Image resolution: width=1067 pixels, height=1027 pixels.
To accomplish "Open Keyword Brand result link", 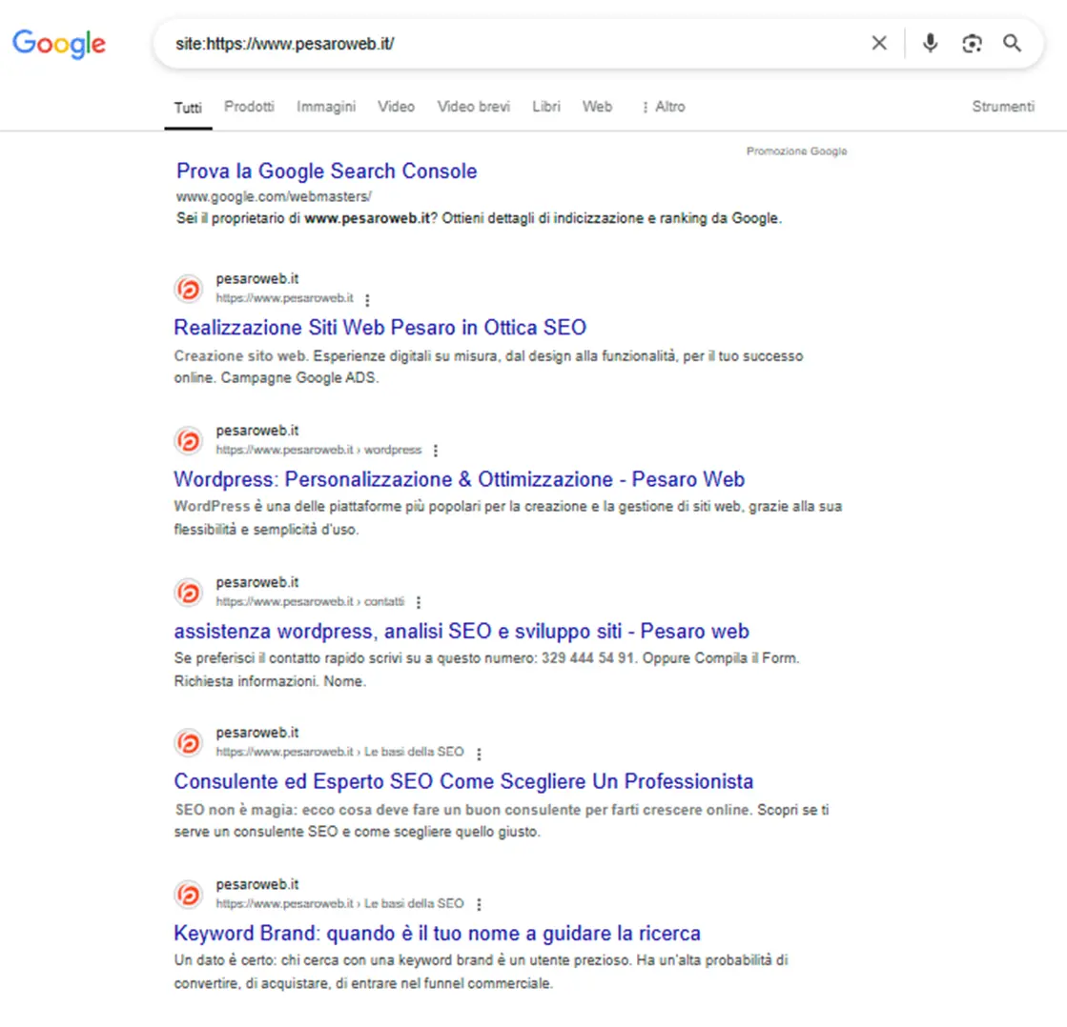I will pos(437,934).
